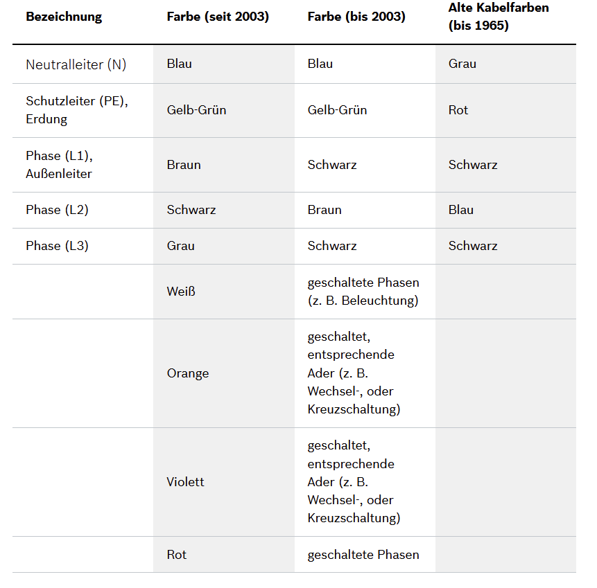Screen dimensions: 597x588
Task: Click the 'Rot' cell in Schutzleiter row
Action: pyautogui.click(x=458, y=110)
